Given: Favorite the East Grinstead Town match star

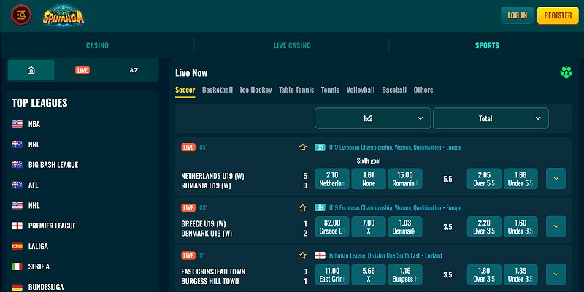Looking at the screenshot, I should [x=303, y=255].
